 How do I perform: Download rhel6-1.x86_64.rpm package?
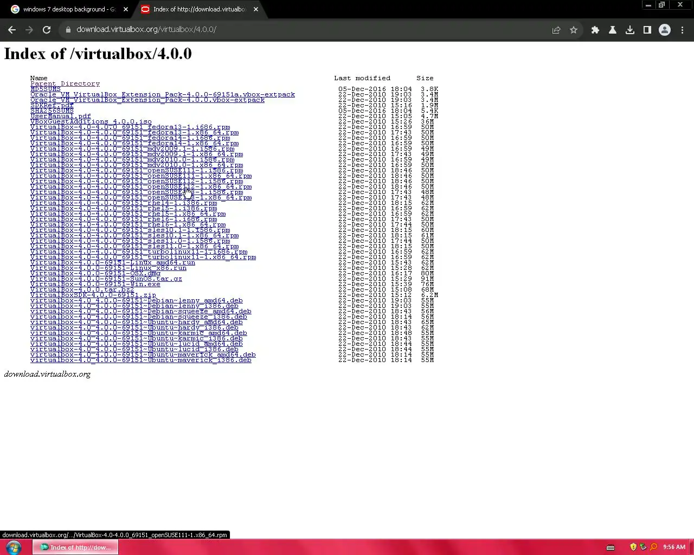[128, 224]
